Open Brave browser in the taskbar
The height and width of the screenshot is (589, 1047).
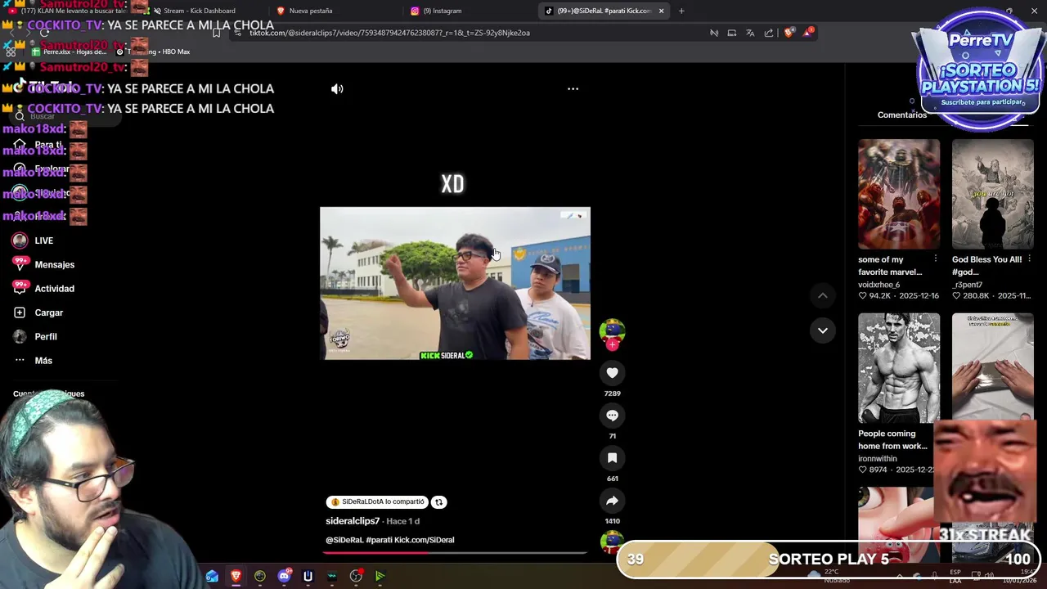pyautogui.click(x=236, y=576)
